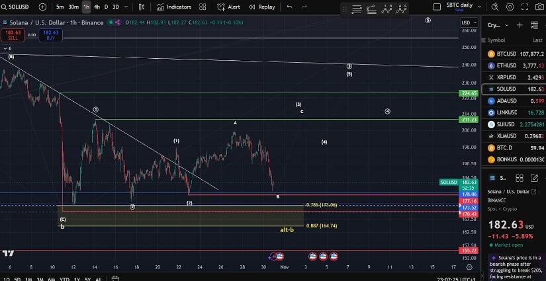Open the candlestick chart style picker
This screenshot has width=546, height=281.
[142, 7]
